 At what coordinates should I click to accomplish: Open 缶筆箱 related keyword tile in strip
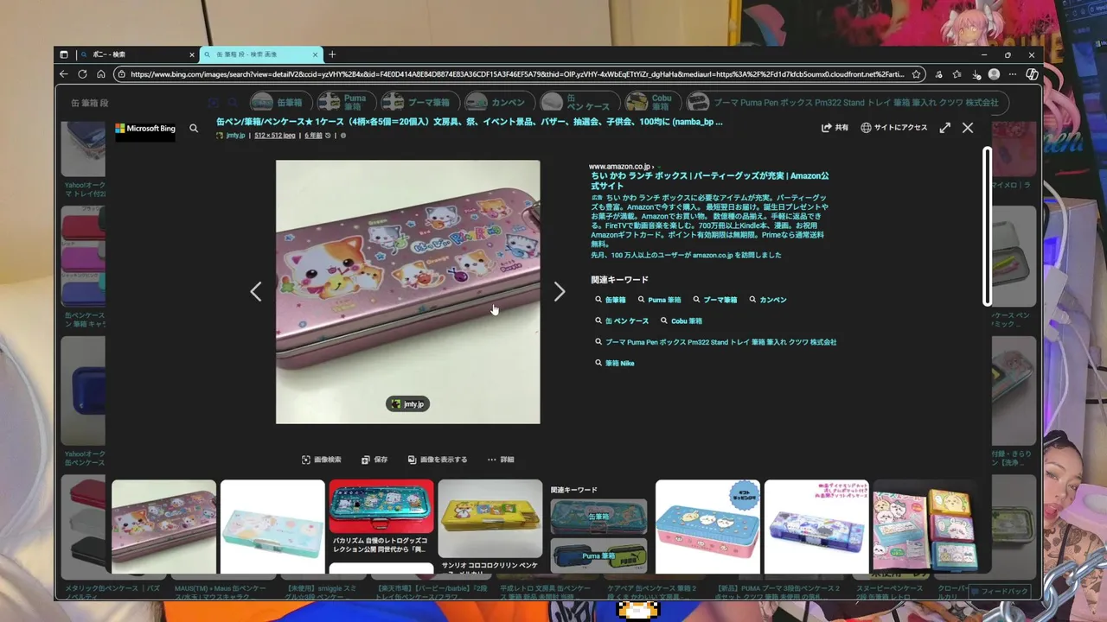(x=598, y=516)
